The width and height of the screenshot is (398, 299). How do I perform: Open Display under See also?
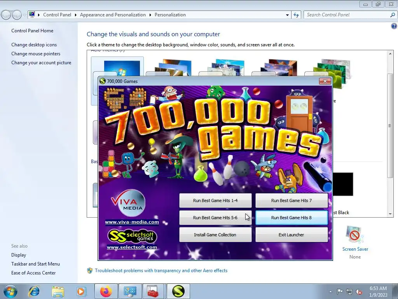point(19,255)
